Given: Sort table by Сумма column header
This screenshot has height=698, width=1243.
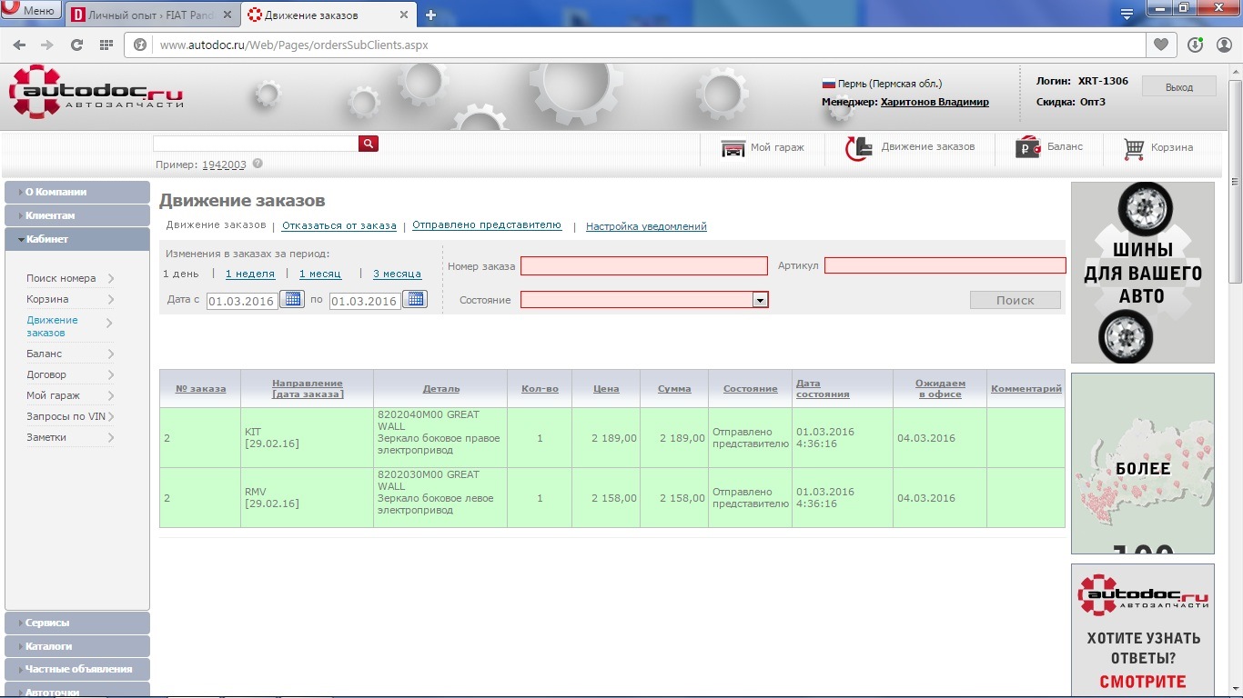Looking at the screenshot, I should (674, 389).
